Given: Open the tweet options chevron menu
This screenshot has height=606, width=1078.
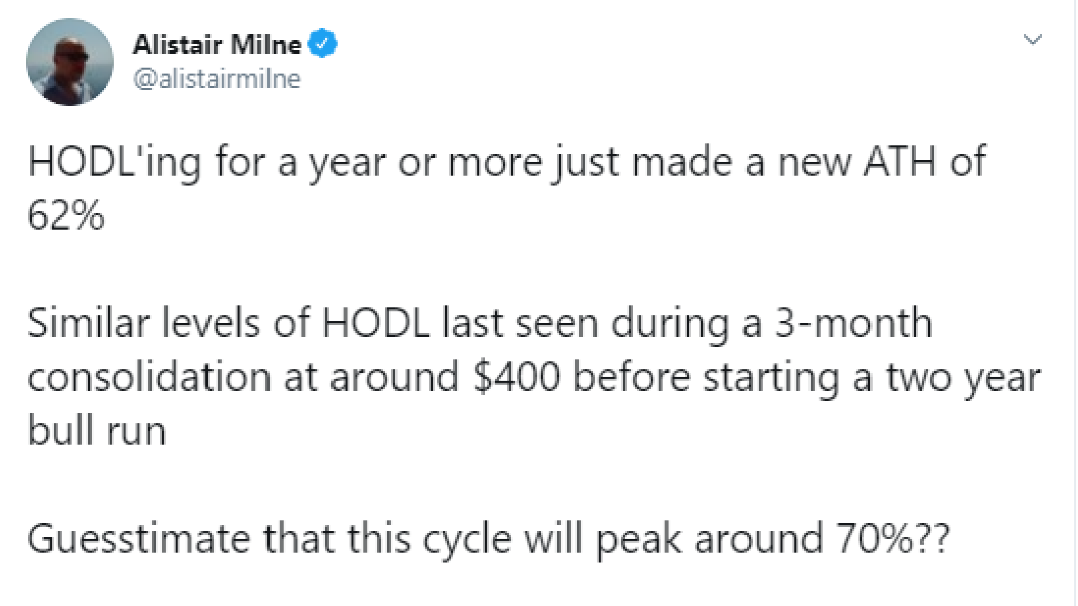Looking at the screenshot, I should (x=1033, y=40).
